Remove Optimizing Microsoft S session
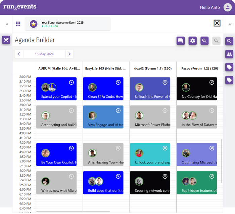The height and width of the screenshot is (214, 235). pyautogui.click(x=212, y=148)
